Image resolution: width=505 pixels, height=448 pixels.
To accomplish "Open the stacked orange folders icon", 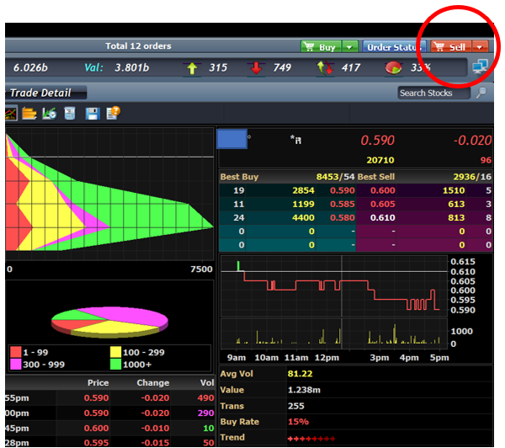I will pyautogui.click(x=29, y=114).
